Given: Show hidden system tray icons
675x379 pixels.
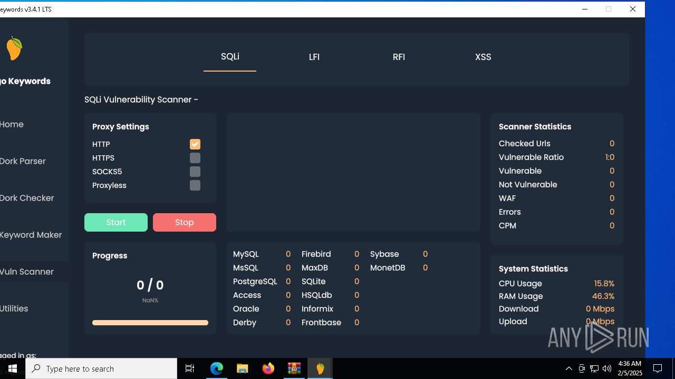Looking at the screenshot, I should [568, 368].
